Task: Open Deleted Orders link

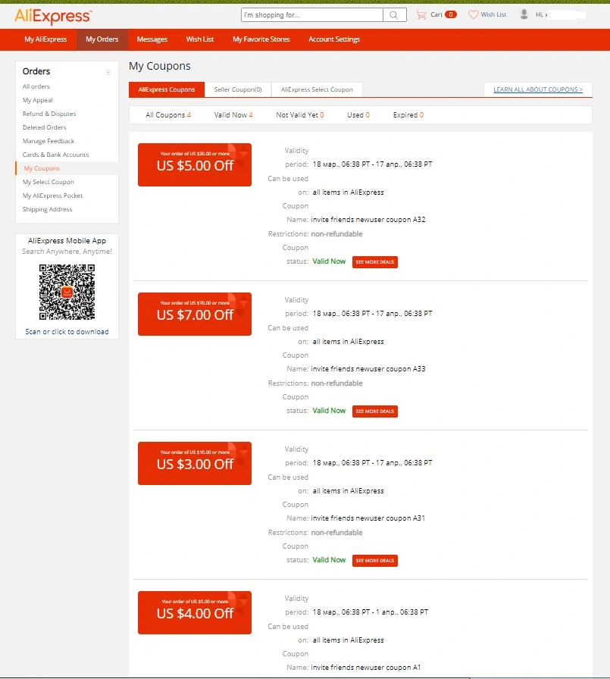Action: [x=44, y=128]
